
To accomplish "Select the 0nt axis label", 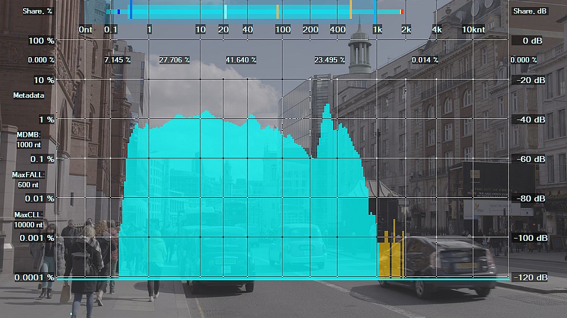I will pos(86,29).
